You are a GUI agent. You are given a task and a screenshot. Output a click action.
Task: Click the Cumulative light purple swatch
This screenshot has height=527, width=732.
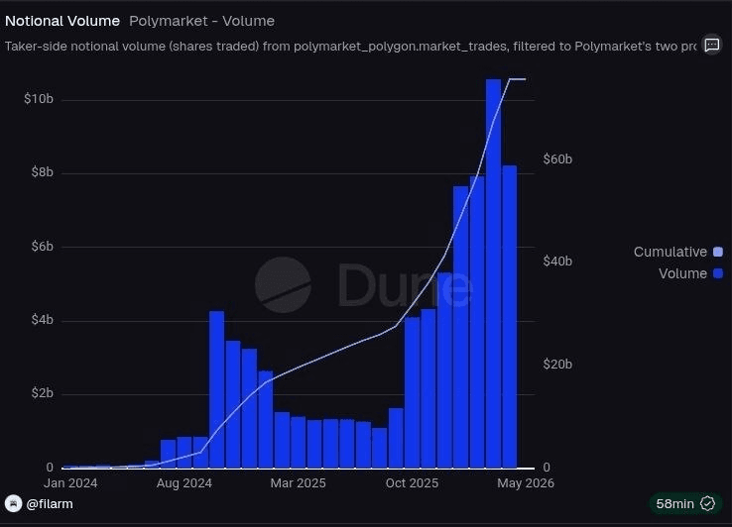click(718, 252)
